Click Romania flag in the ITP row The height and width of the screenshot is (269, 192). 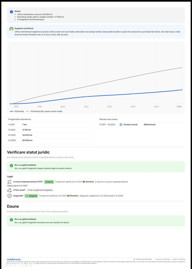click(84, 182)
